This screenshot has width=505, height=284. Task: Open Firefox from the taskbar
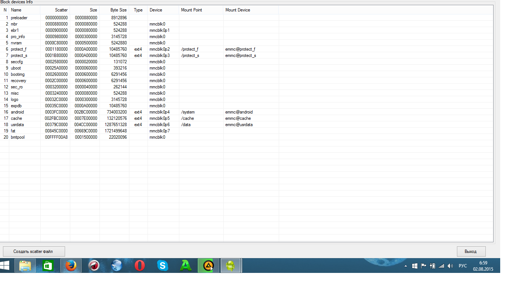point(71,266)
